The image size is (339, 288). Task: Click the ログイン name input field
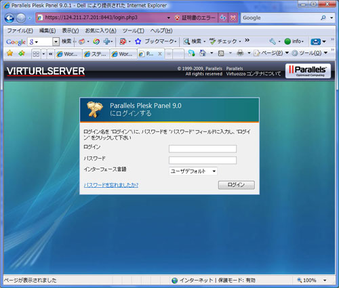click(x=203, y=148)
